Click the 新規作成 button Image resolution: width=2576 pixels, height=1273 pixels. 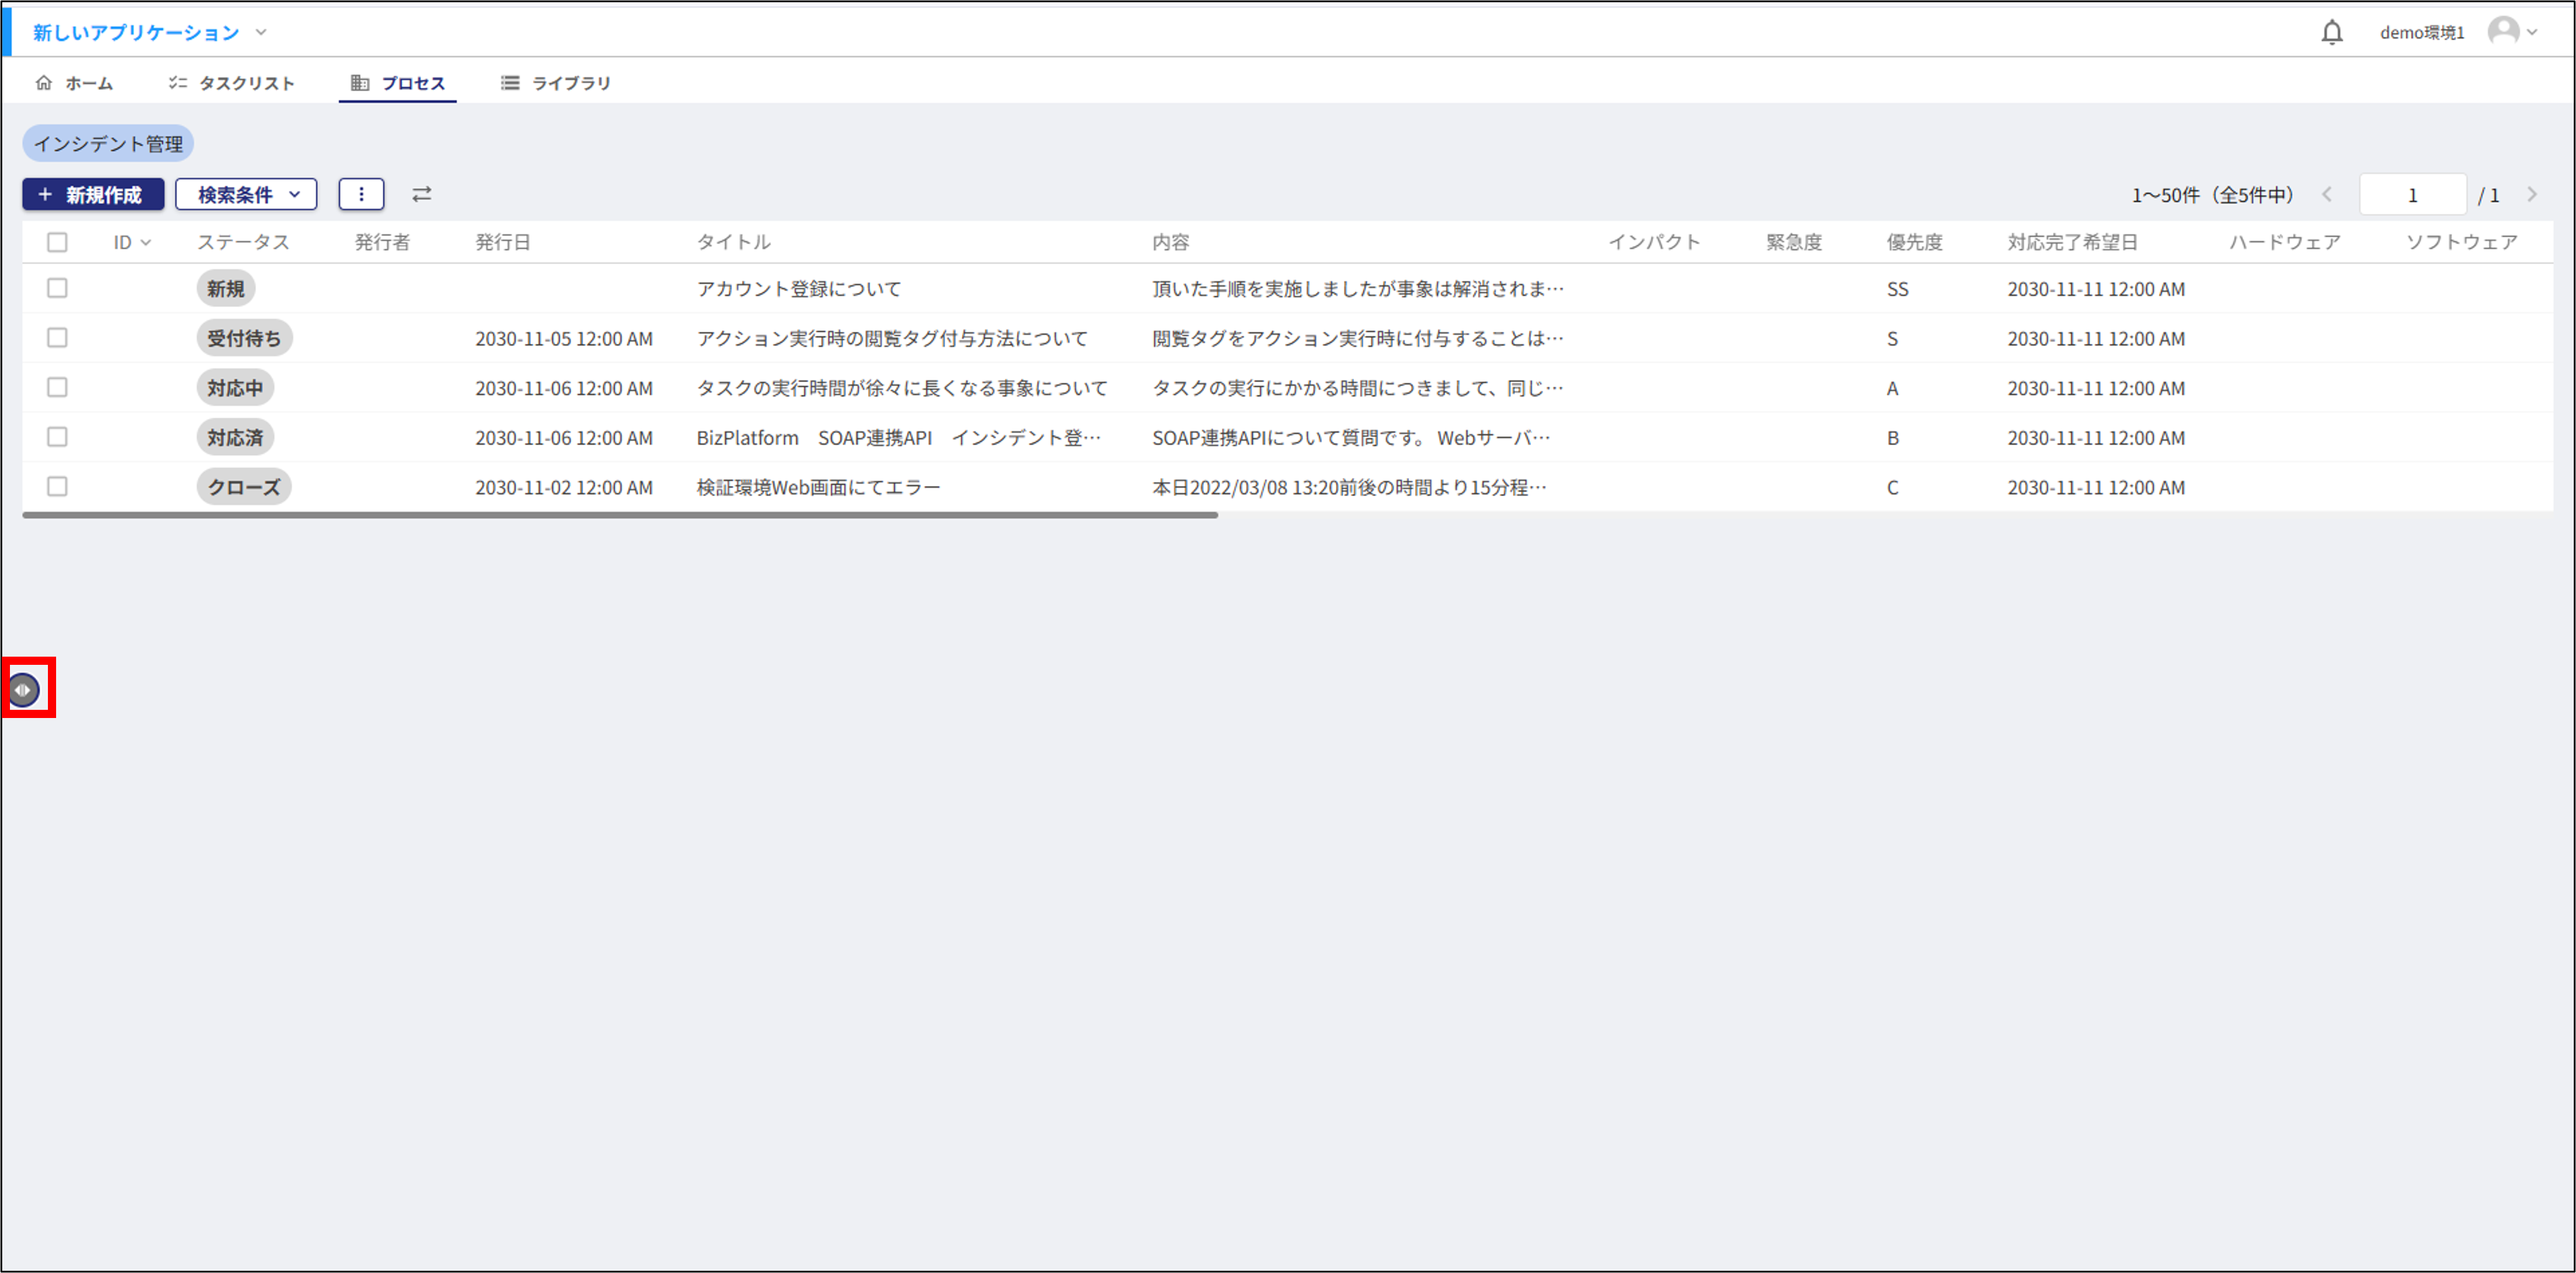[x=93, y=194]
